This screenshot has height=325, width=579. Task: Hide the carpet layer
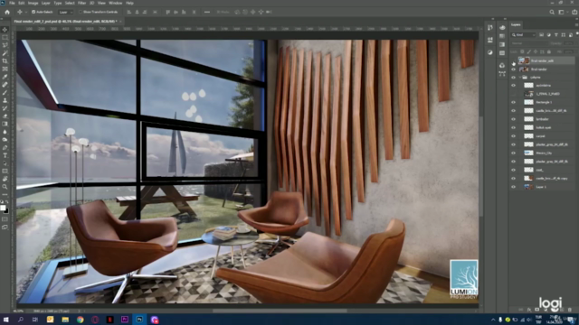[x=513, y=136]
